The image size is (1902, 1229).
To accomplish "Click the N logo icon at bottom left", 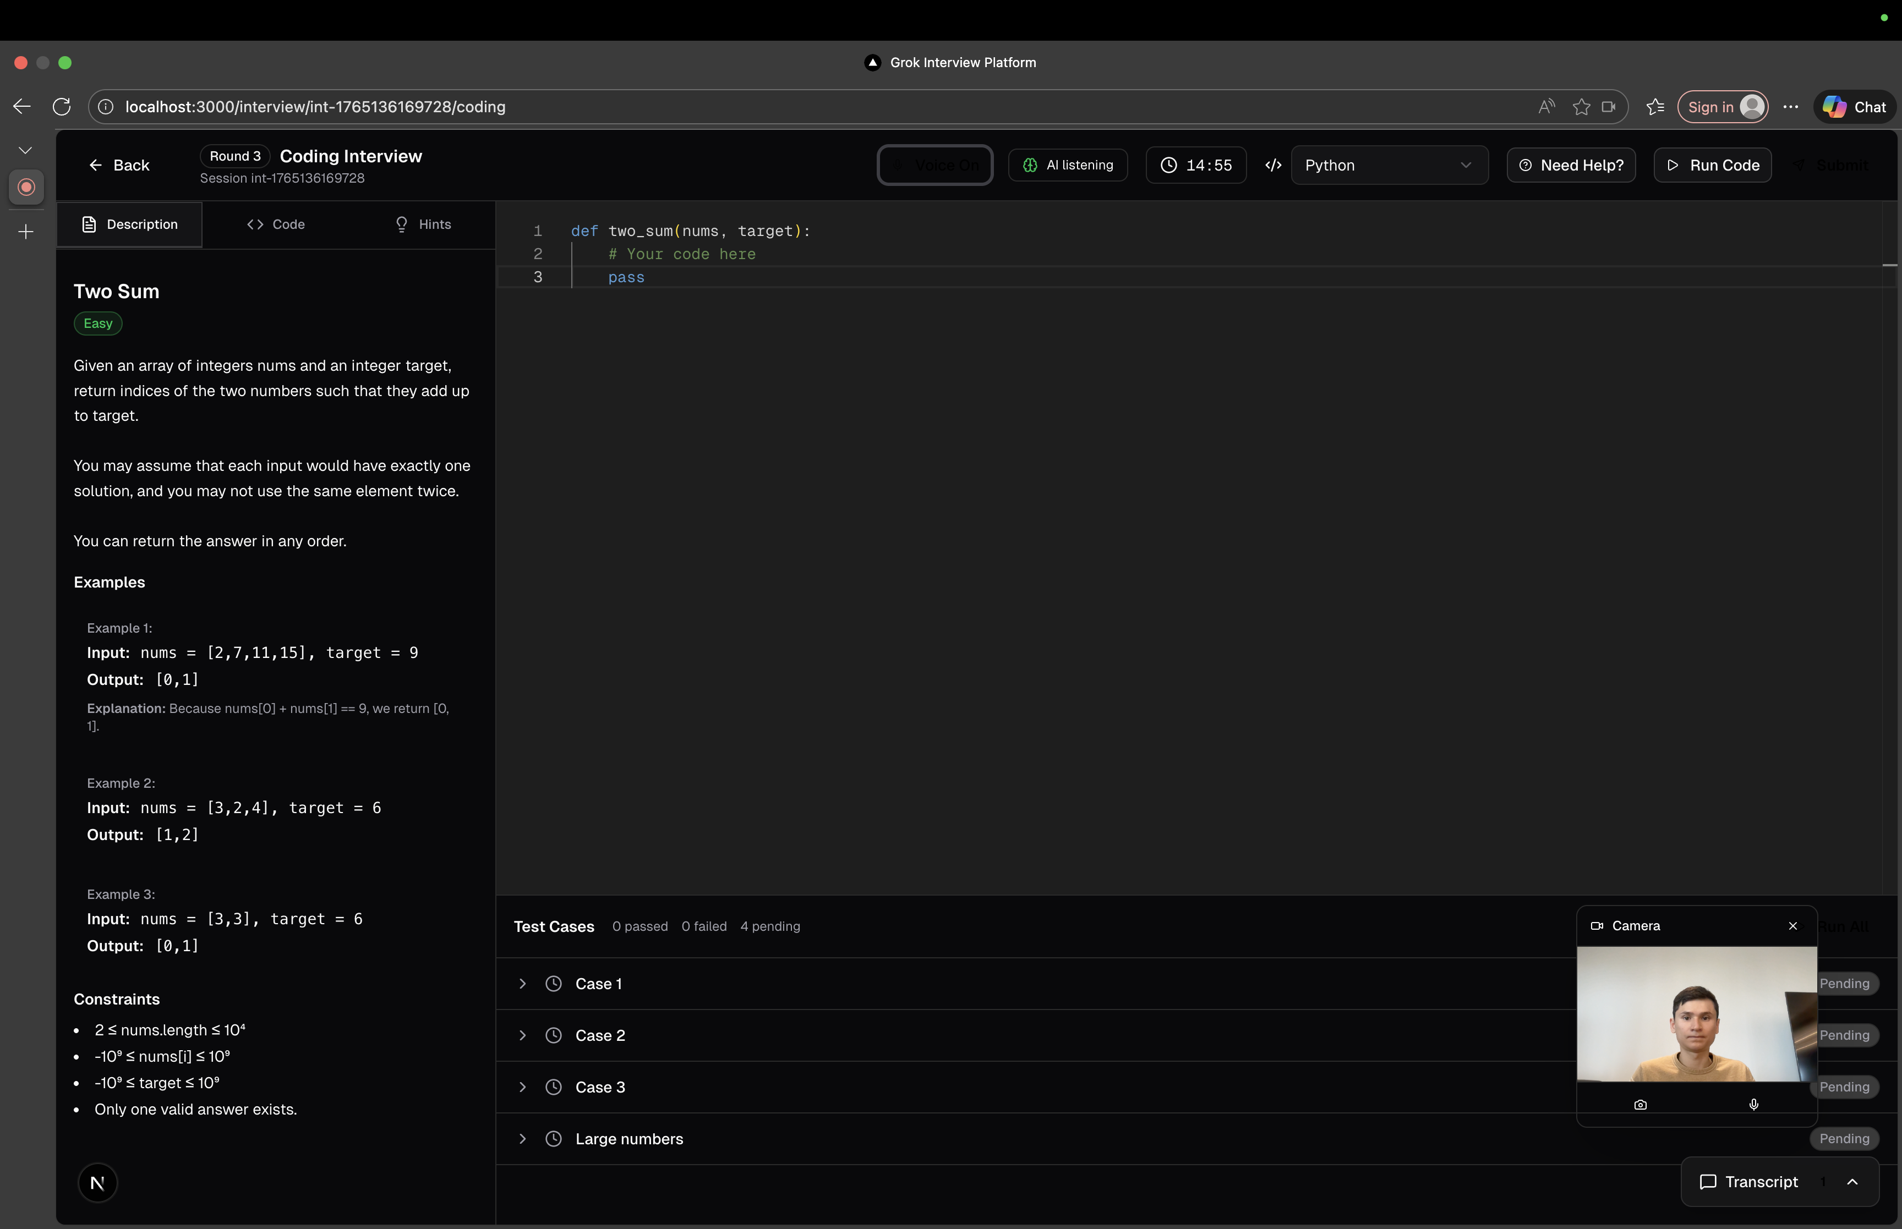I will pos(97,1183).
